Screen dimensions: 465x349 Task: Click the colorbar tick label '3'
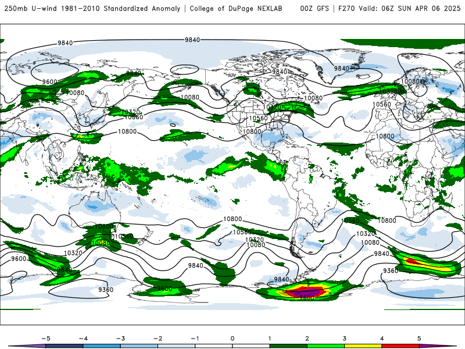(344, 339)
